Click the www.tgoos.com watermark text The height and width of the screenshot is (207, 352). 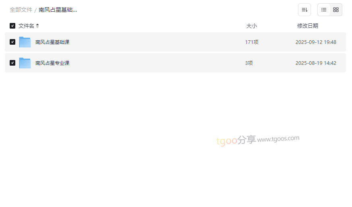point(278,139)
